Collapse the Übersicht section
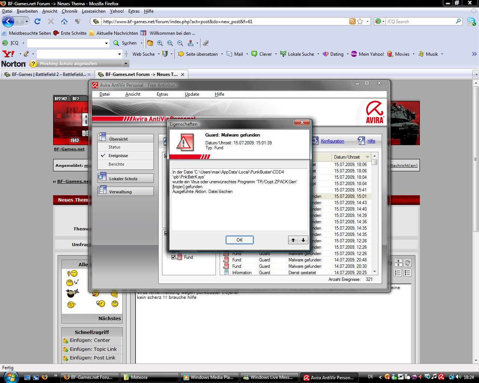 (x=125, y=138)
